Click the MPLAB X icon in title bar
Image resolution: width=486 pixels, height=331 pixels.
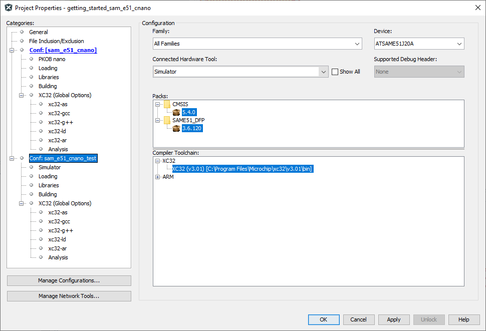tap(8, 8)
